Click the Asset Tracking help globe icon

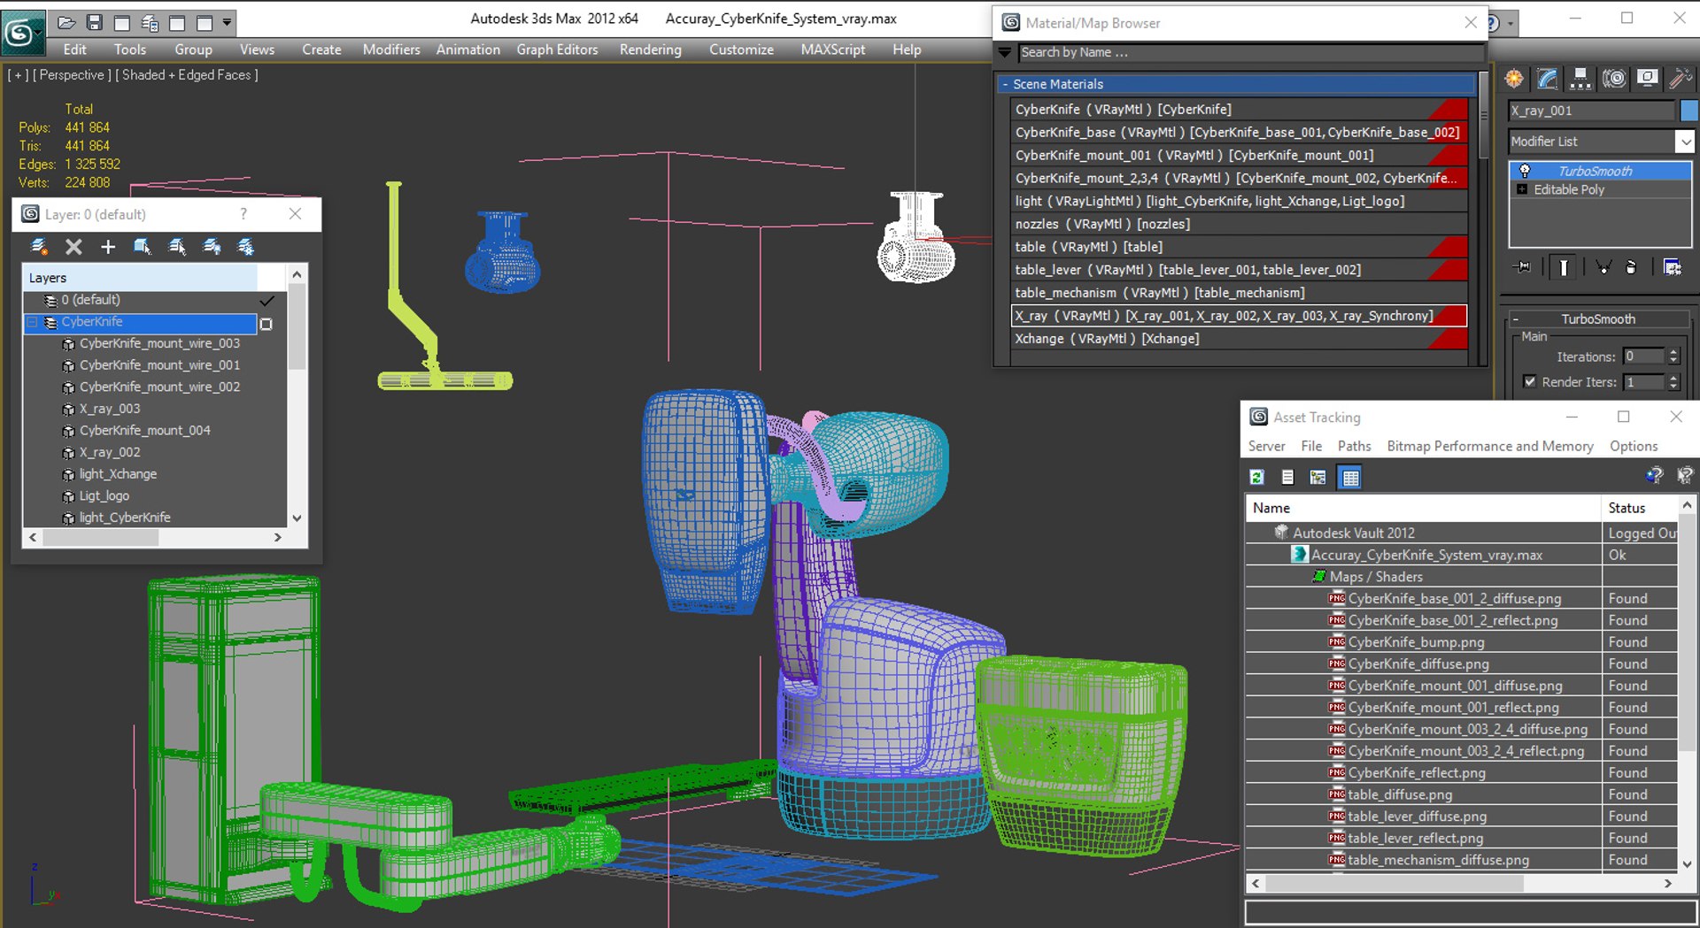click(x=1654, y=476)
